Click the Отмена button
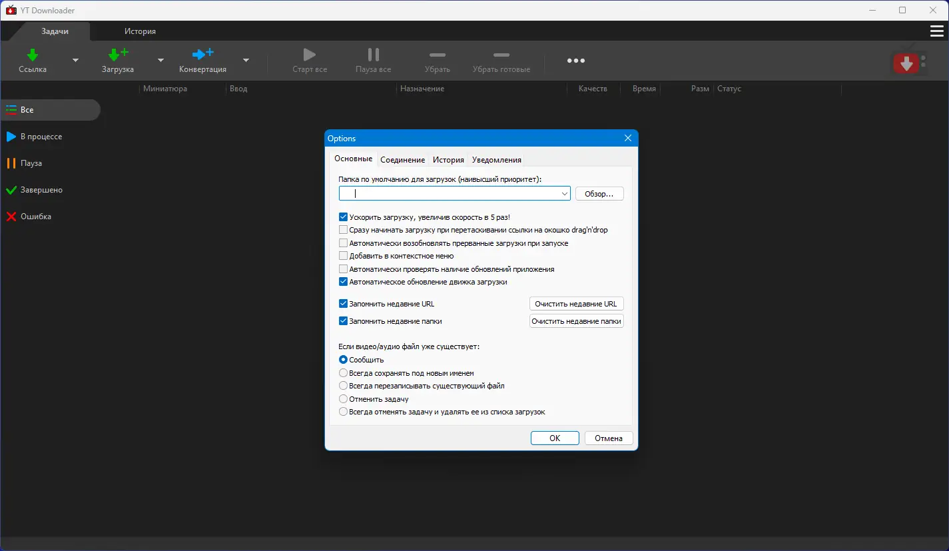Image resolution: width=949 pixels, height=551 pixels. (x=609, y=438)
